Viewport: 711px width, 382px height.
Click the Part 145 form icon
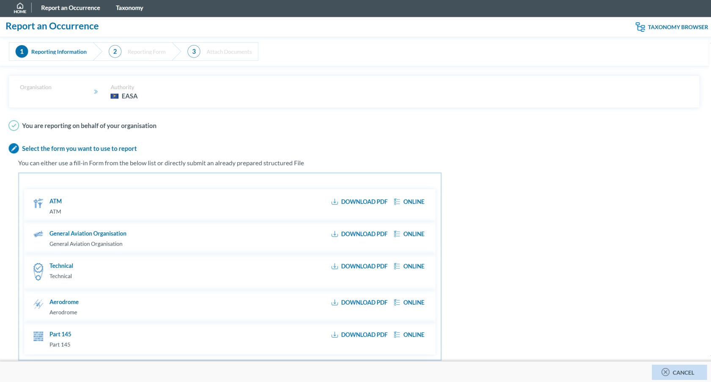pyautogui.click(x=38, y=336)
